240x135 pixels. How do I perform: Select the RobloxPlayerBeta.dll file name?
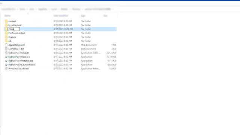coord(19,53)
